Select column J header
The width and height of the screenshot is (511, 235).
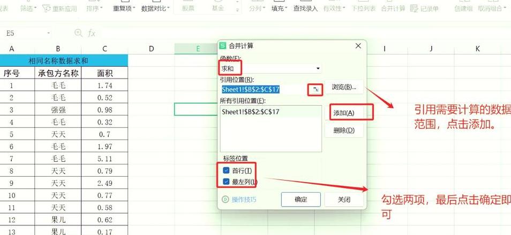pyautogui.click(x=431, y=49)
